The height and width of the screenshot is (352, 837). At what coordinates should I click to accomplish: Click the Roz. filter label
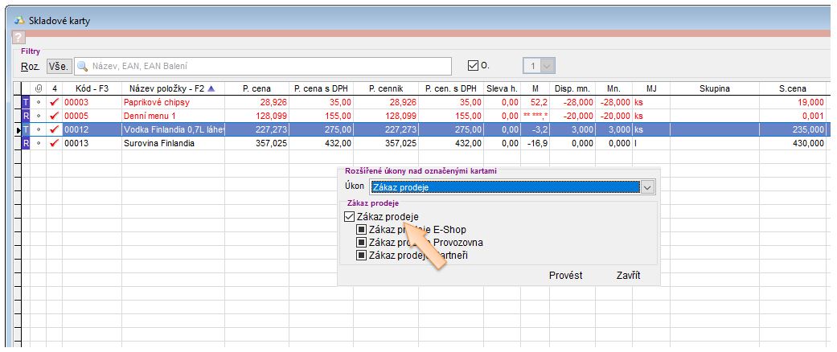tap(30, 66)
